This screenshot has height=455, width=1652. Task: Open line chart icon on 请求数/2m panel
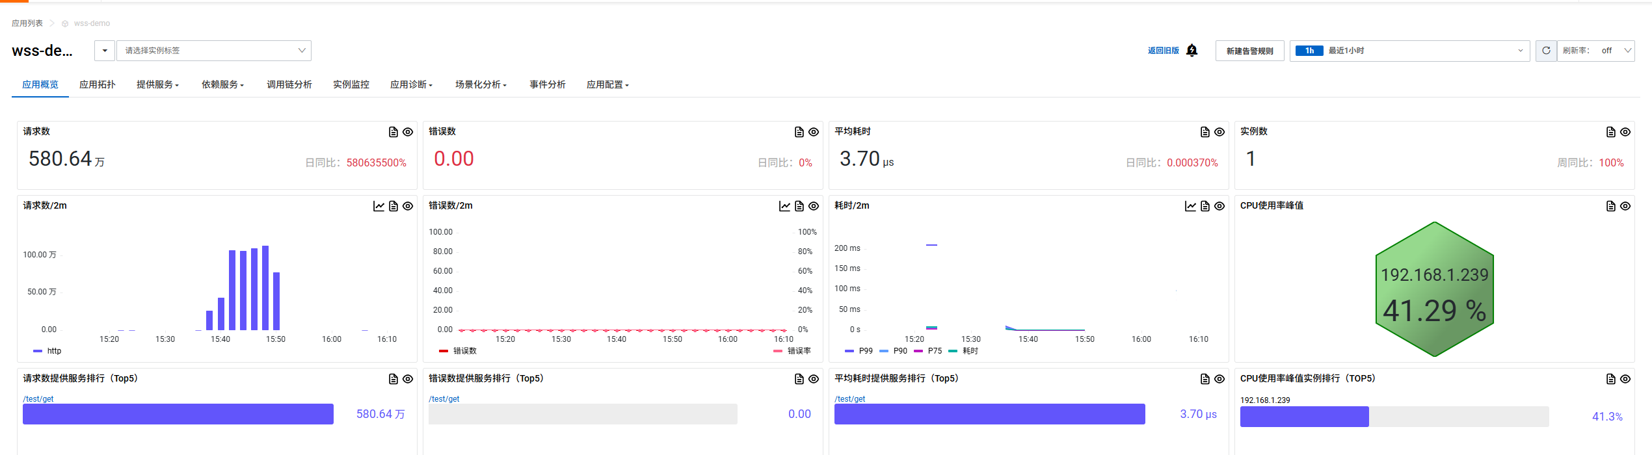[x=379, y=206]
